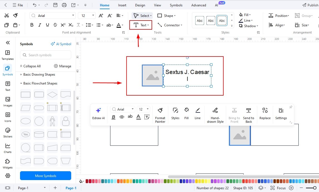This screenshot has width=319, height=192.
Task: Click the add page plus icon
Action: point(55,188)
